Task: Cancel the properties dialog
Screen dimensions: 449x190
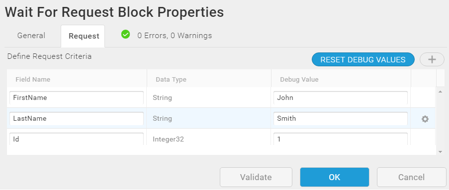Action: pos(411,177)
